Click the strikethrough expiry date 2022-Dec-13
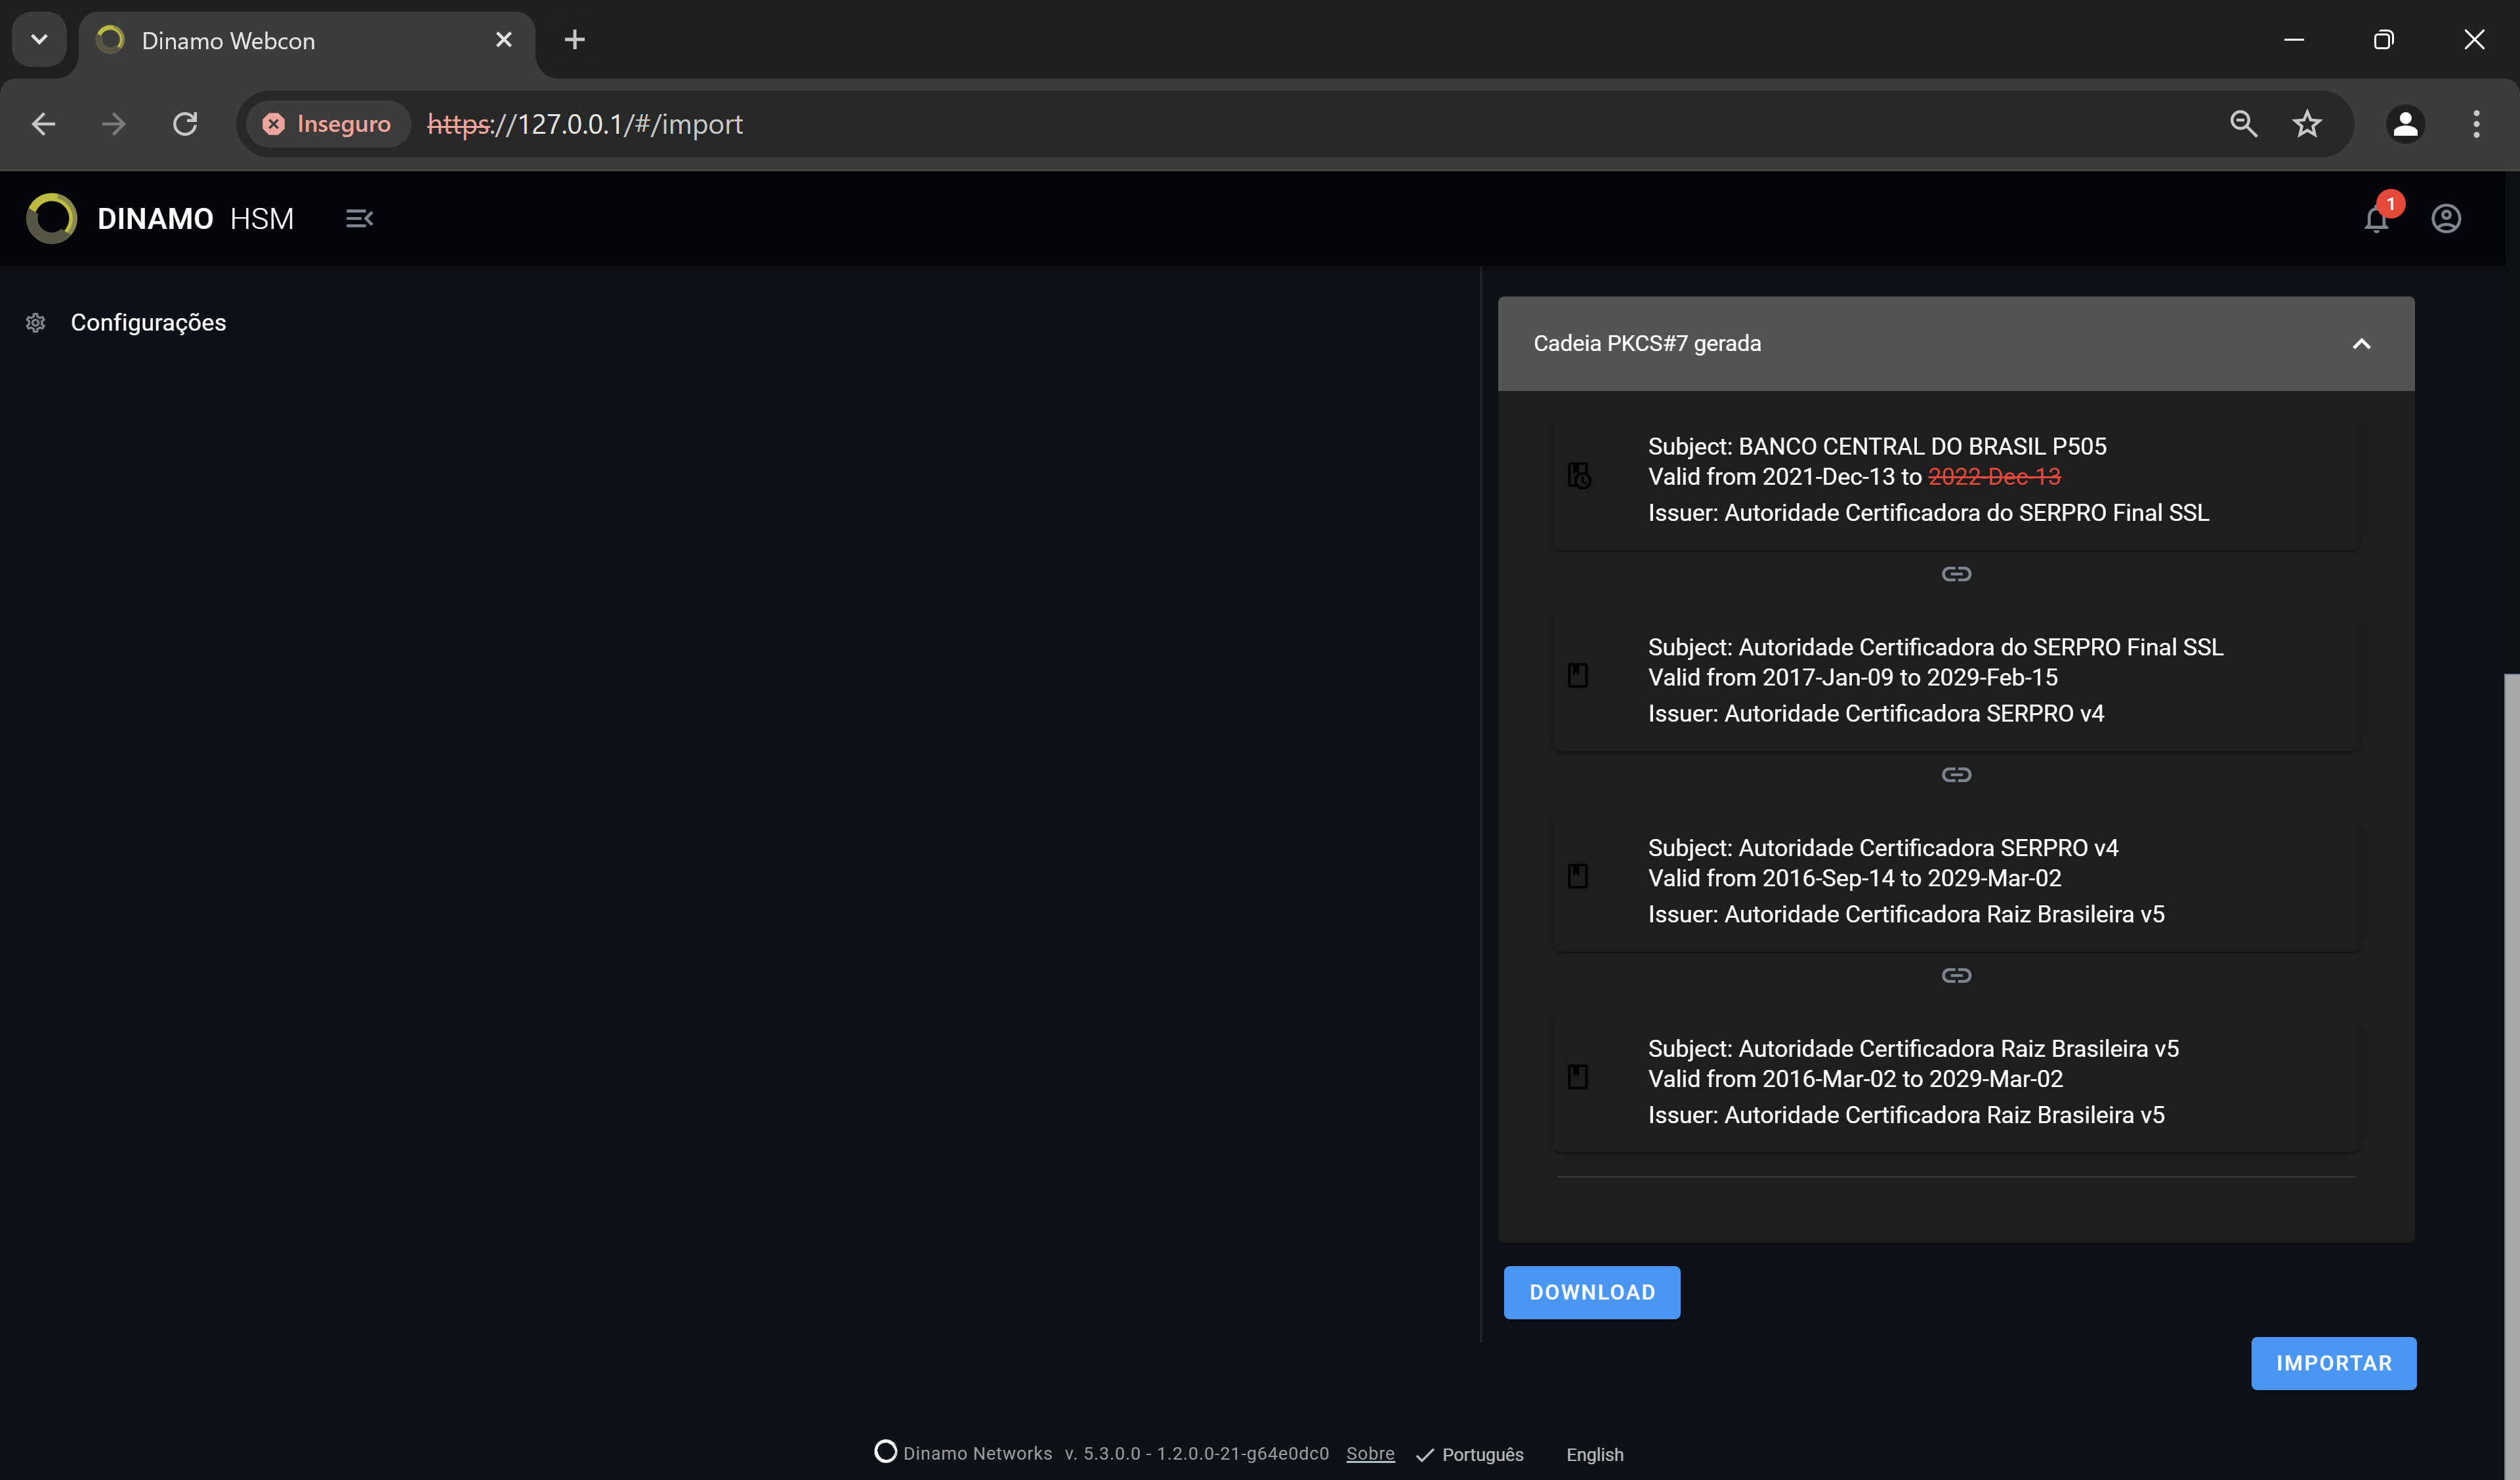 1994,477
